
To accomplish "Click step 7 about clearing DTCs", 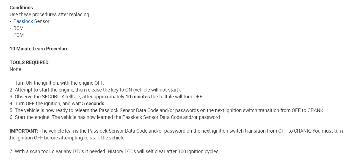I will pos(115,151).
